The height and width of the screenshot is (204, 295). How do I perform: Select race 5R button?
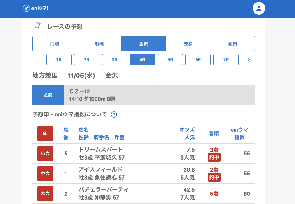click(x=170, y=60)
